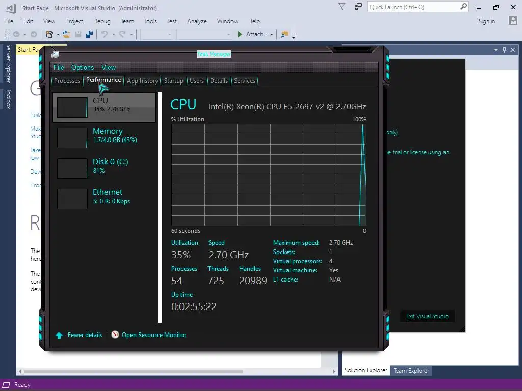Click the New Project toolbar icon
The image size is (522, 391).
pos(49,34)
